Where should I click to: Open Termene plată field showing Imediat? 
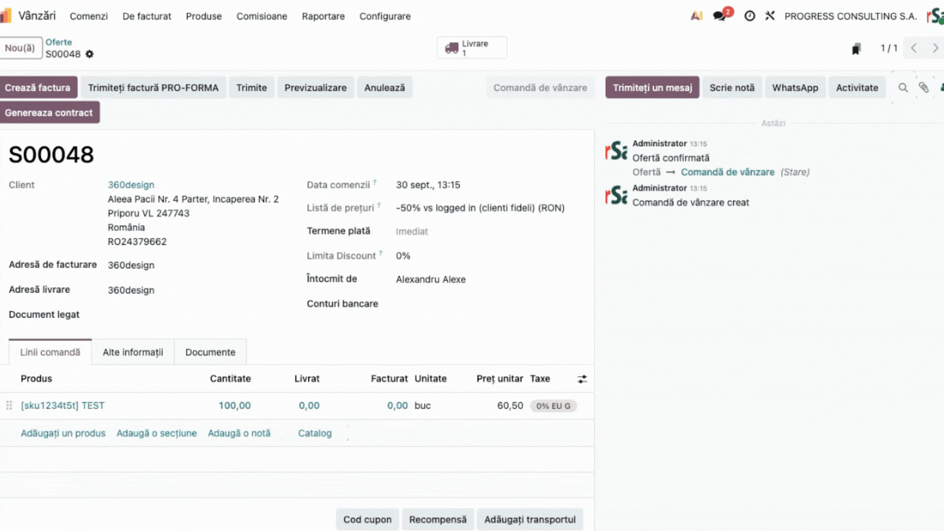click(412, 232)
